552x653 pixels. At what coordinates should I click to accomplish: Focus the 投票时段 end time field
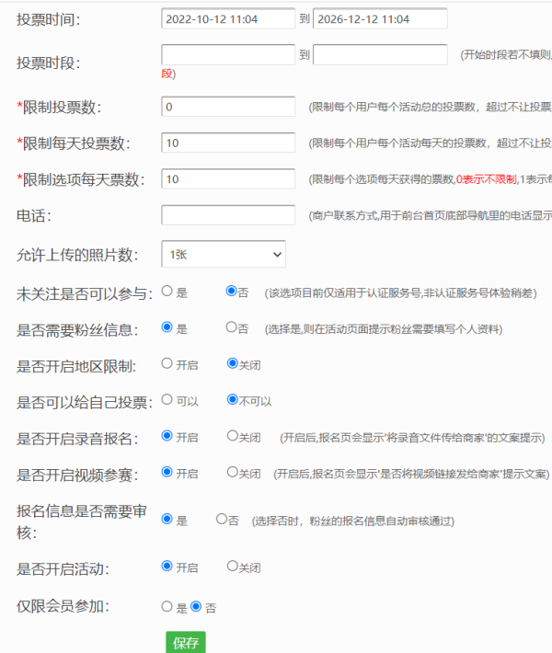pos(380,55)
